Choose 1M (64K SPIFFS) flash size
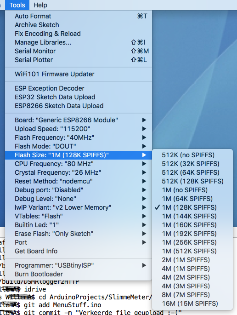This screenshot has height=315, width=237. pyautogui.click(x=192, y=199)
